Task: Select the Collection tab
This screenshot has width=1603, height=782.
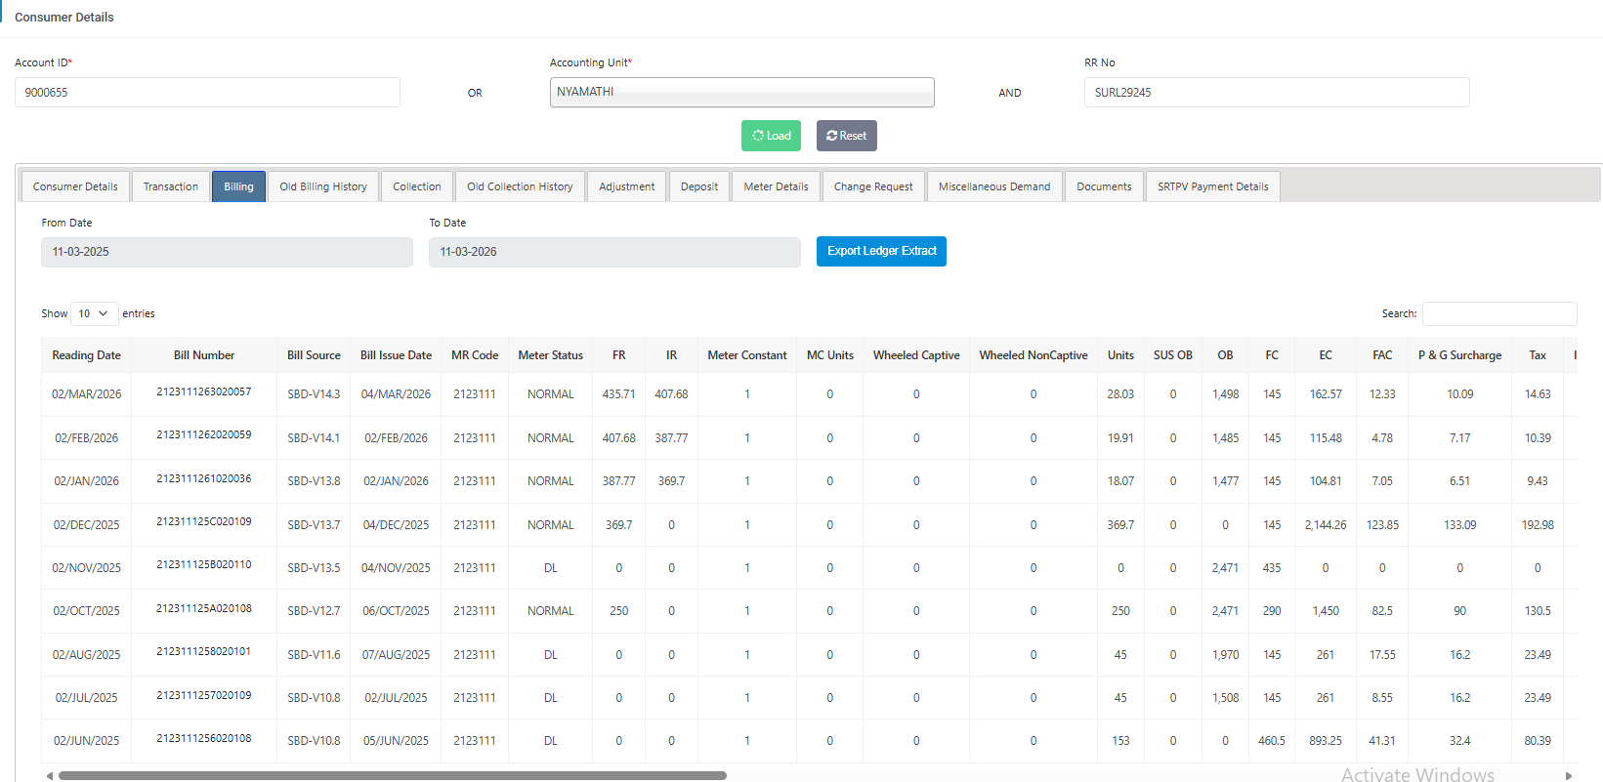Action: pyautogui.click(x=417, y=186)
